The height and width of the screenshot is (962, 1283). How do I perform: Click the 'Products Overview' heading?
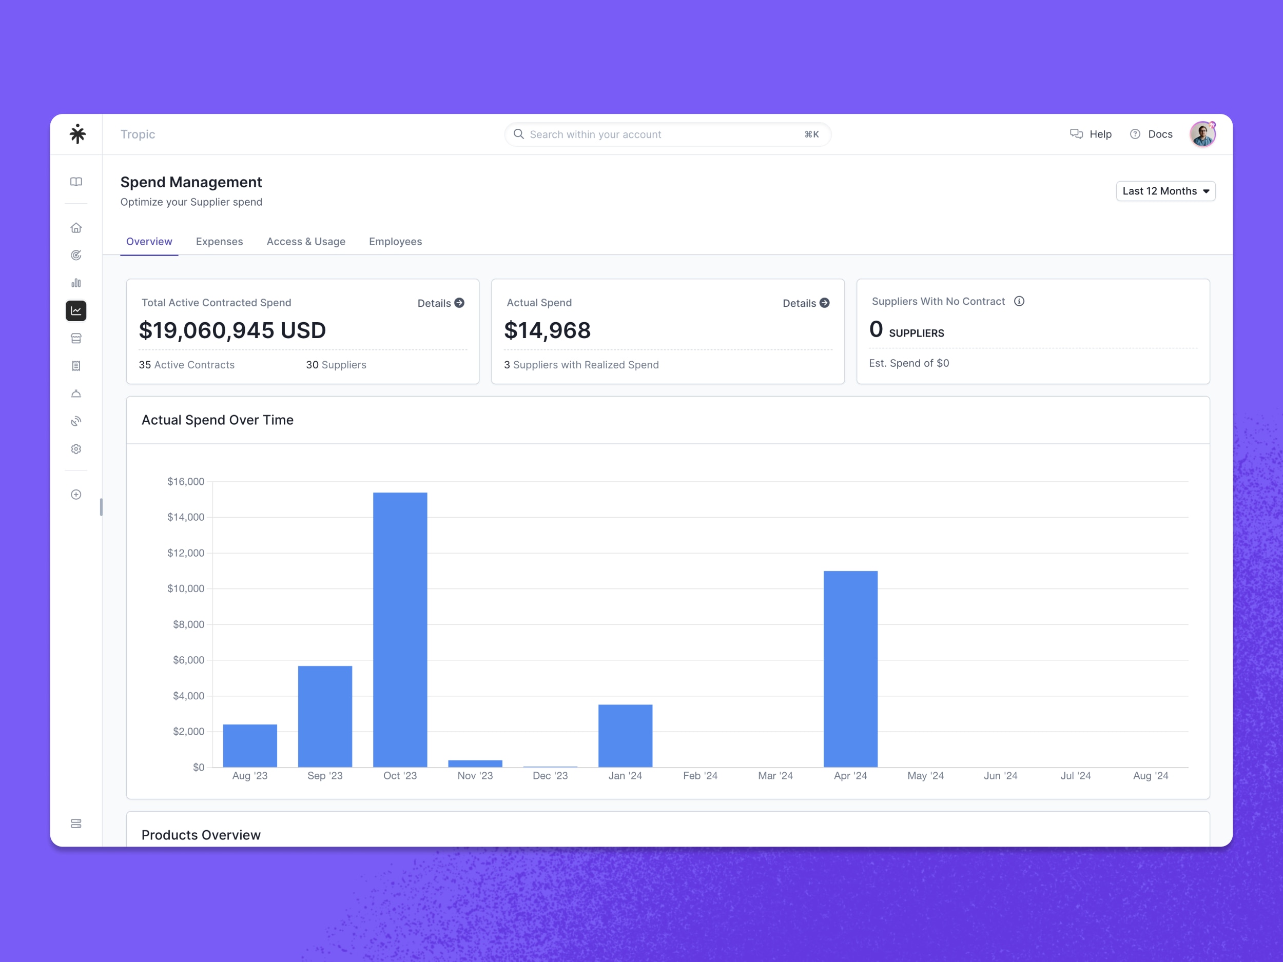tap(201, 835)
